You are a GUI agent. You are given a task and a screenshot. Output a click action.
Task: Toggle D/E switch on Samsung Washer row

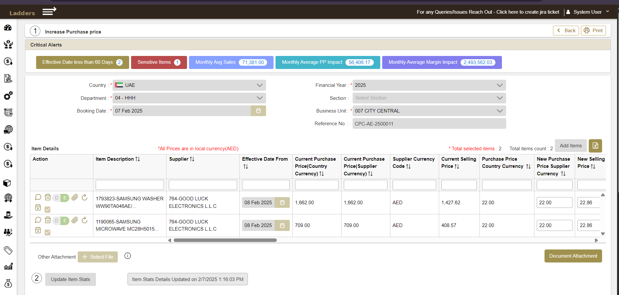pos(61,198)
